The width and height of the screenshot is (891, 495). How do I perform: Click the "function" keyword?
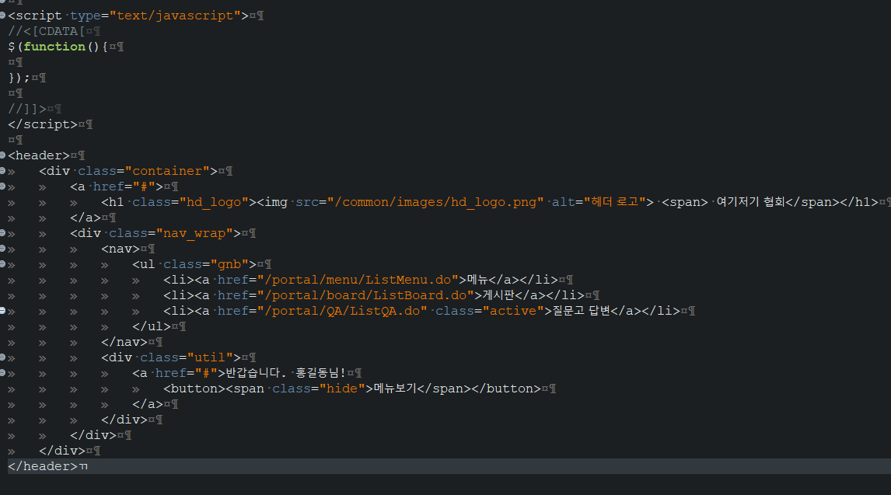point(54,47)
